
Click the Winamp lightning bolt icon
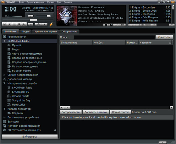point(51,24)
